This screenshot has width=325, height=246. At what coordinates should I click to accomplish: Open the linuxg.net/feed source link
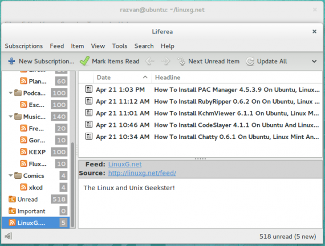[142, 173]
